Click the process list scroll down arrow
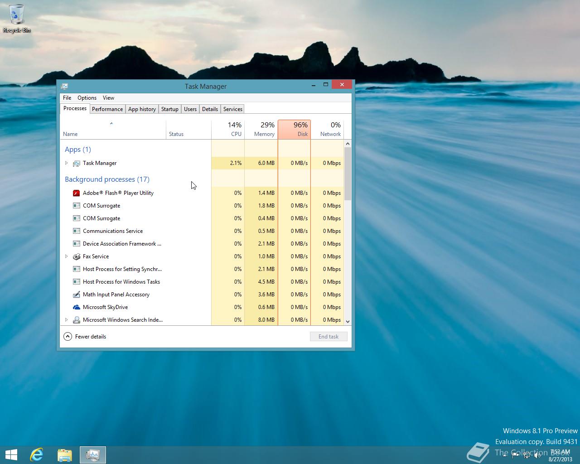 (x=348, y=321)
